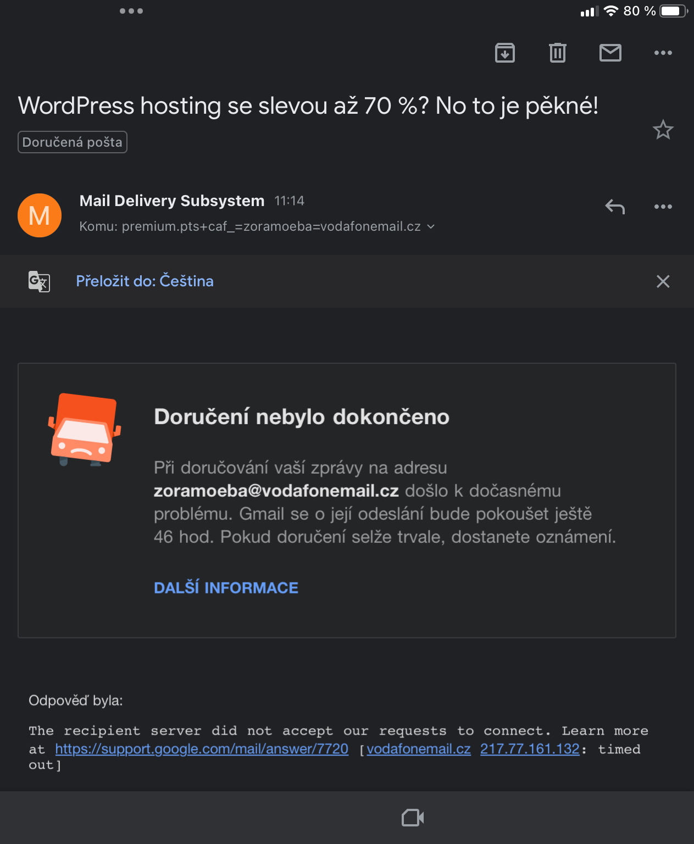694x844 pixels.
Task: Mark the message as unread with the envelope icon
Action: point(610,53)
